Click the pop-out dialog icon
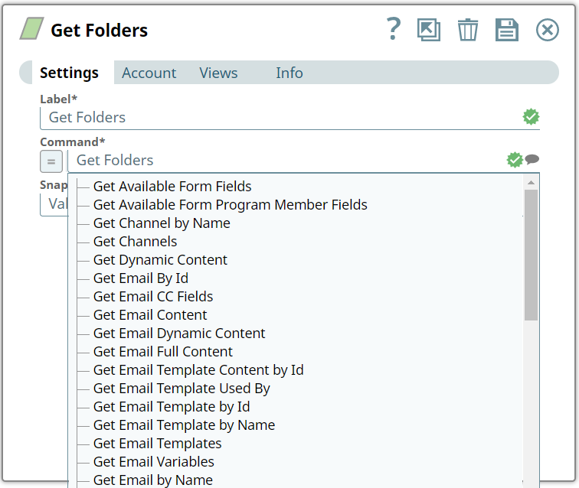 [429, 30]
